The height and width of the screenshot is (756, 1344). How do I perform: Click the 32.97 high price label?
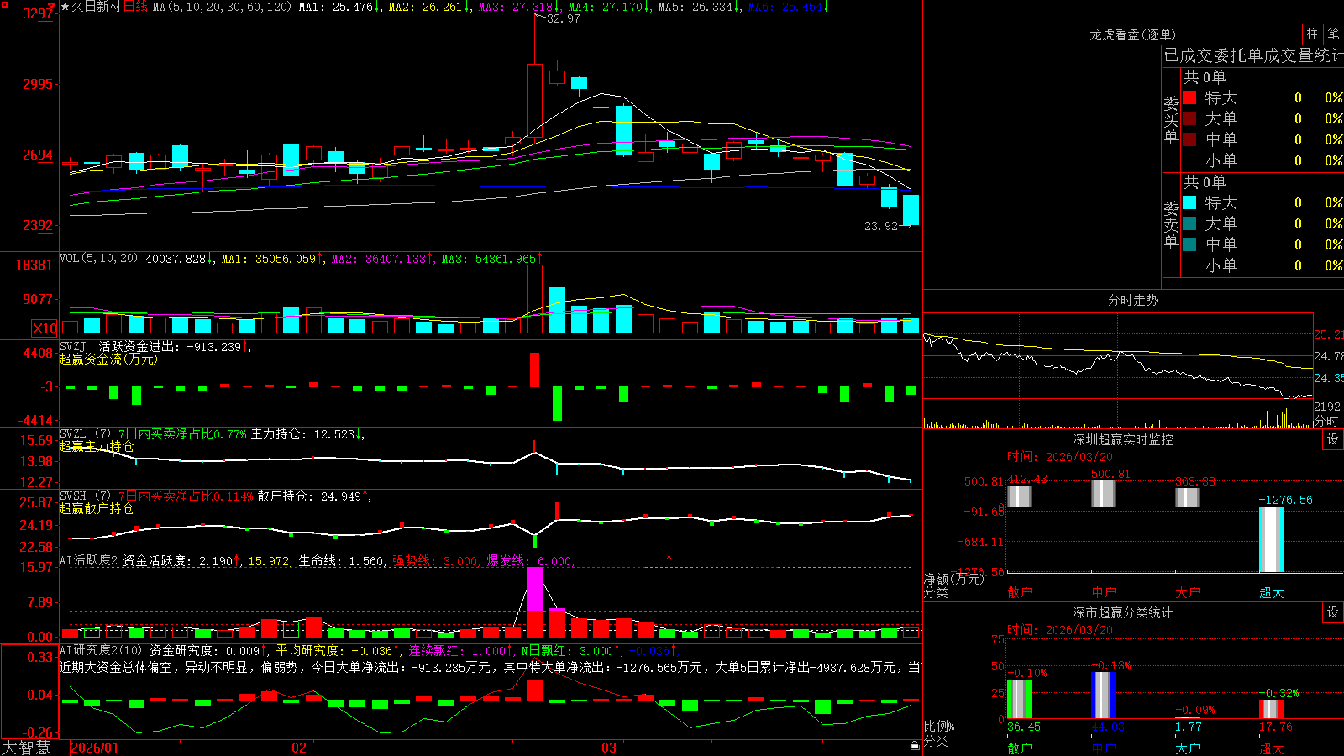coord(563,18)
